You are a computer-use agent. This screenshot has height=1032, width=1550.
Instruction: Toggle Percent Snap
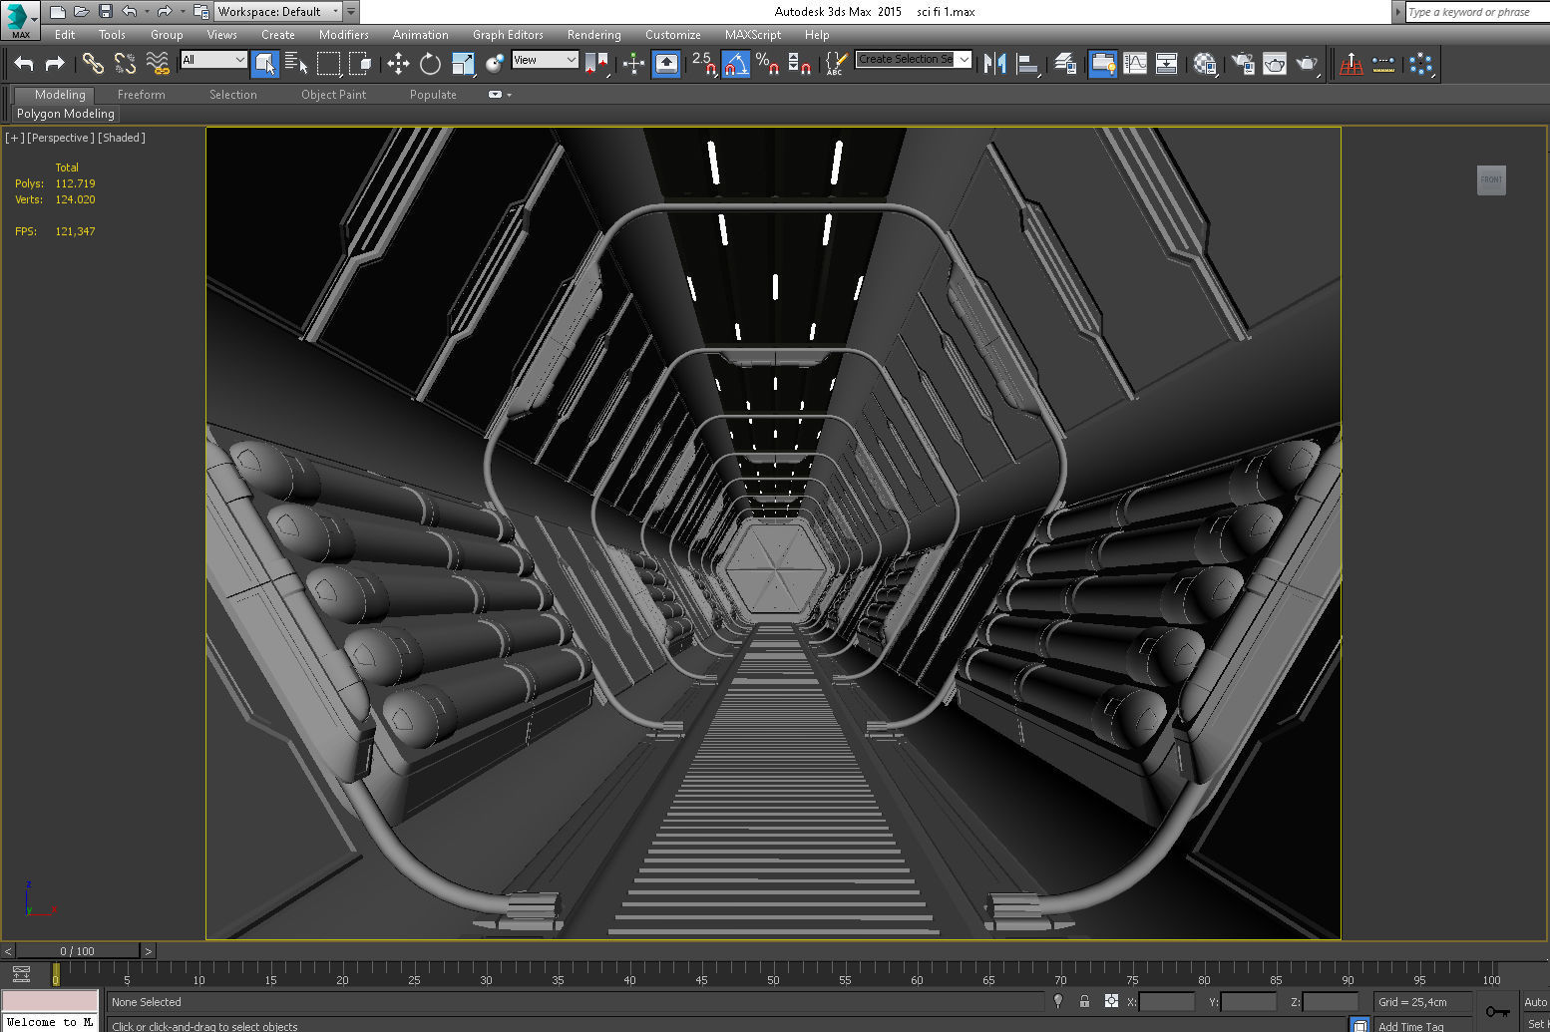coord(767,64)
